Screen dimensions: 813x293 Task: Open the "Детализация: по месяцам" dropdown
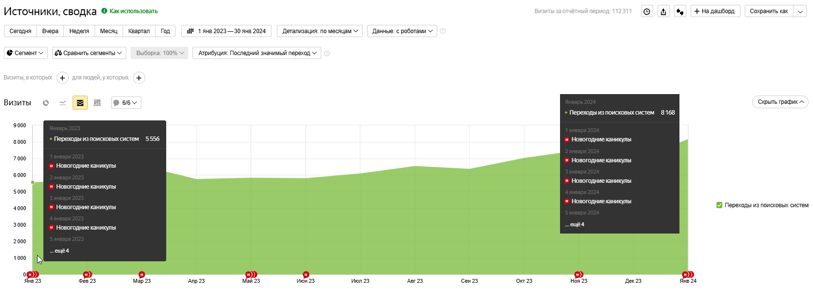320,31
